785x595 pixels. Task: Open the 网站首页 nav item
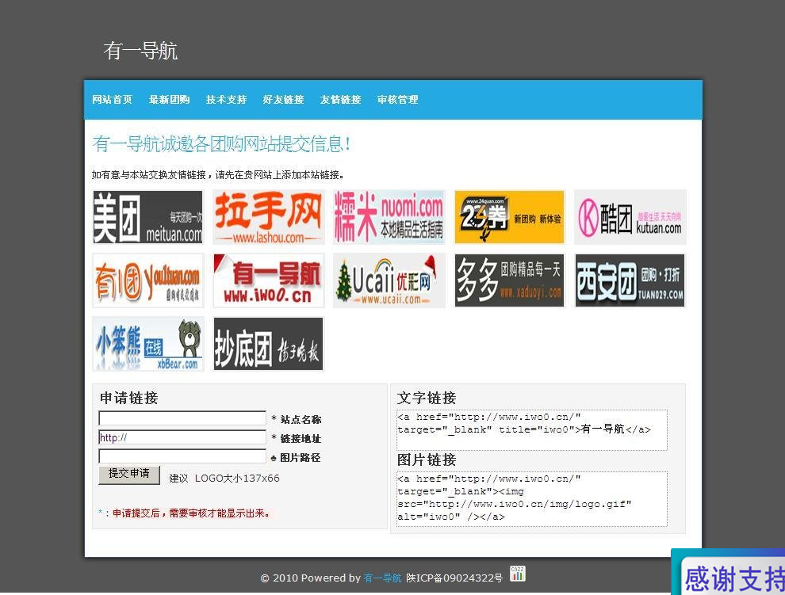(112, 100)
